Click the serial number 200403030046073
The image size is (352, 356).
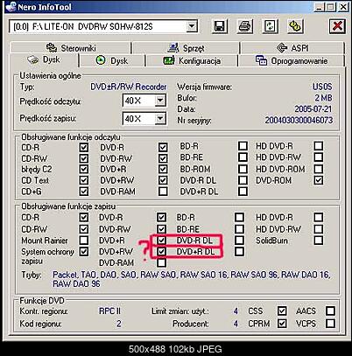coord(299,120)
